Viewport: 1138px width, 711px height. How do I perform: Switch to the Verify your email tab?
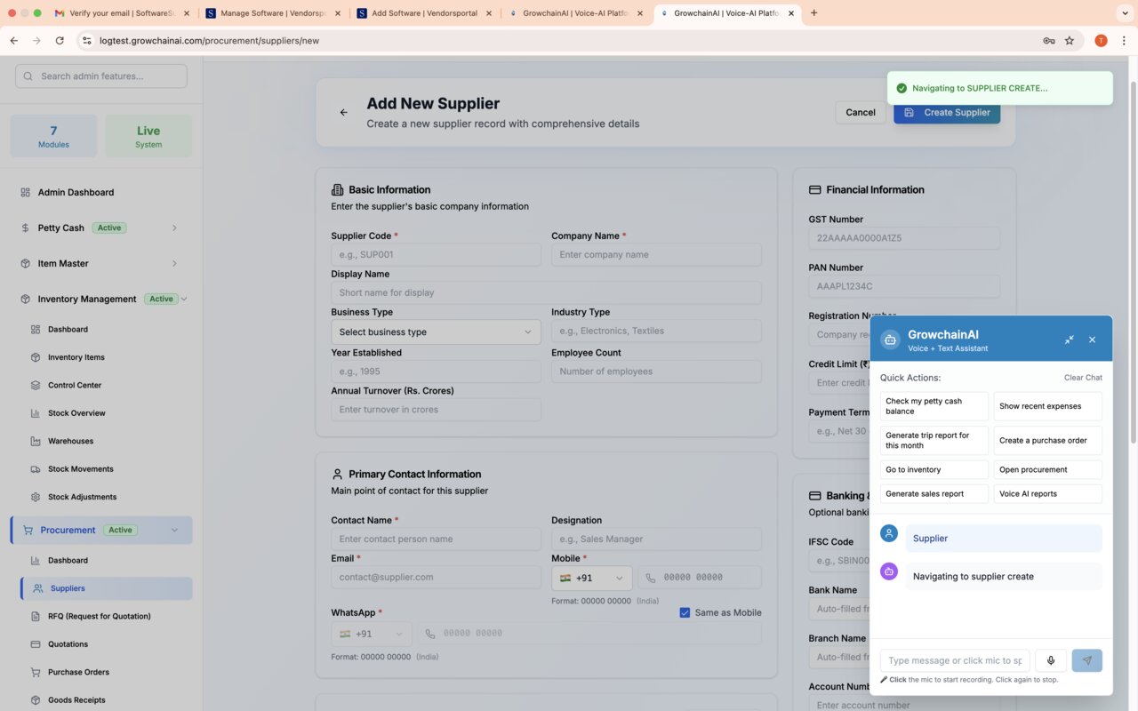click(x=122, y=13)
